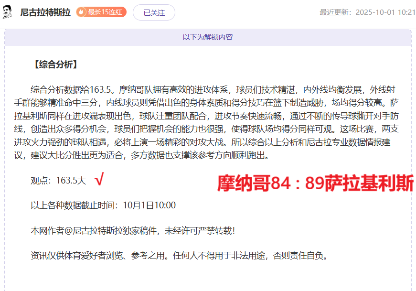
Task: Select the 【综合分析】 section heading
Action: (x=54, y=65)
